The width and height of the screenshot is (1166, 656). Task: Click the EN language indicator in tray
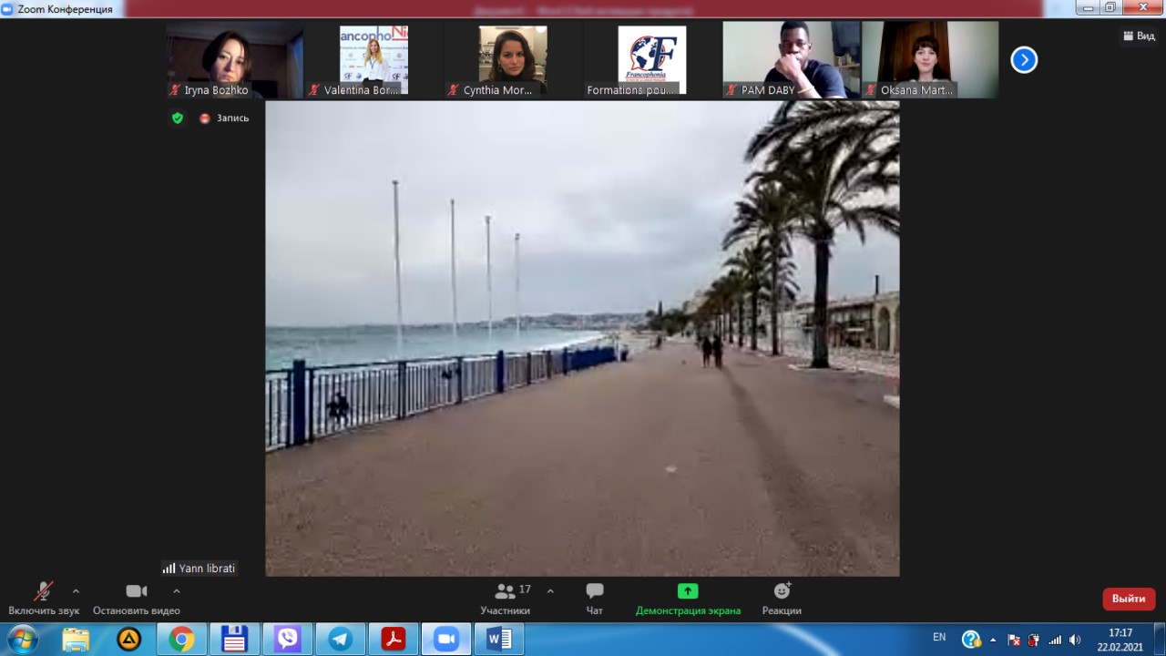(939, 637)
